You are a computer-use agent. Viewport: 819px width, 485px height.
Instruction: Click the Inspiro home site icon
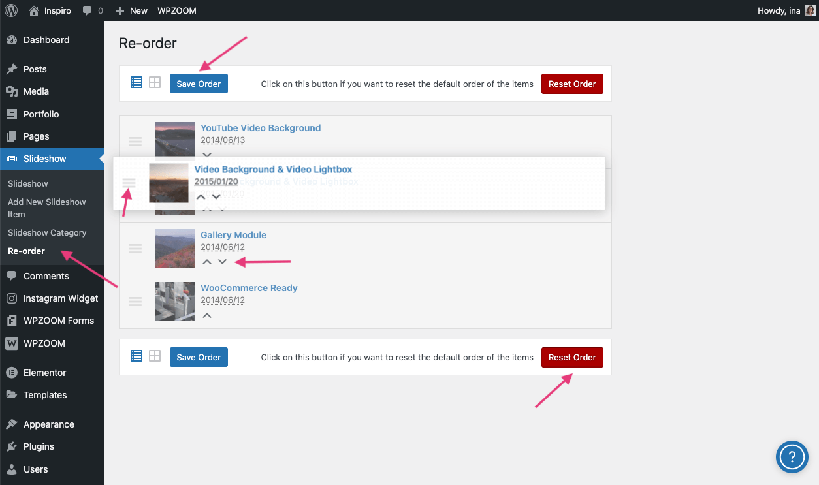[x=34, y=10]
